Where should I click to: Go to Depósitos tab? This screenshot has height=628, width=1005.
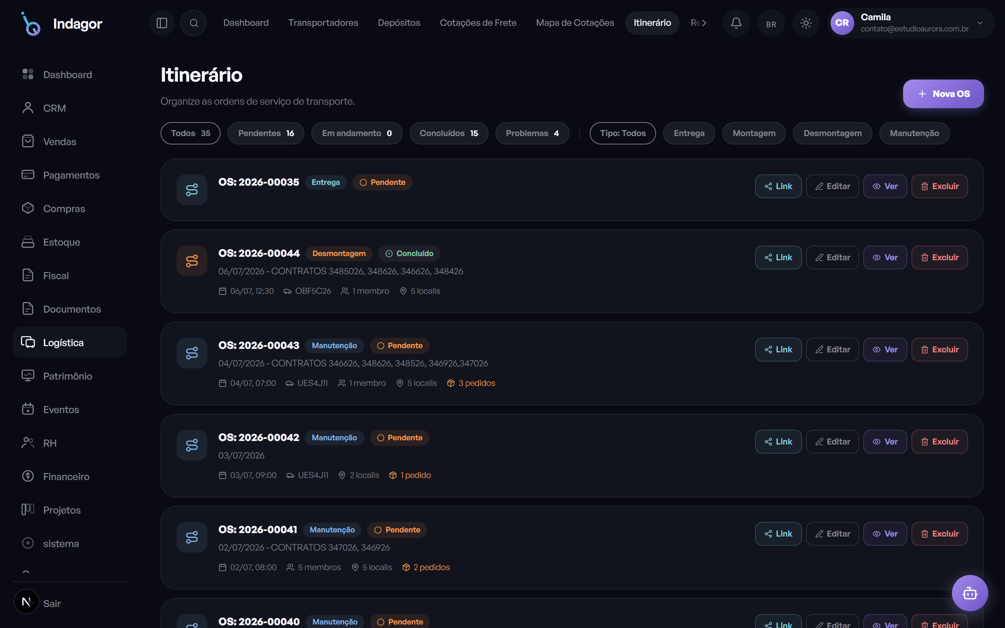(x=399, y=23)
